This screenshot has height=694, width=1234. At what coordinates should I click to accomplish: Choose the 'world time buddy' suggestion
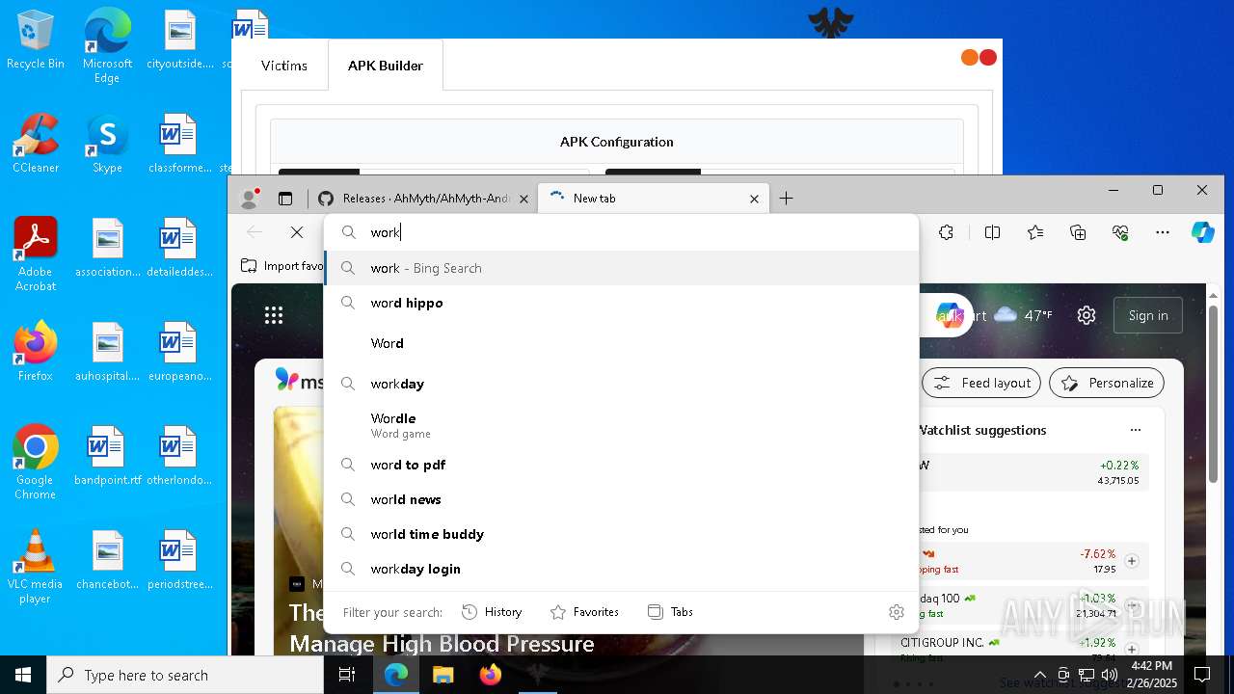click(622, 534)
